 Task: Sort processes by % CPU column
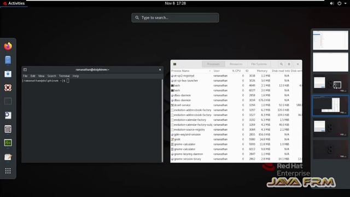click(x=236, y=71)
